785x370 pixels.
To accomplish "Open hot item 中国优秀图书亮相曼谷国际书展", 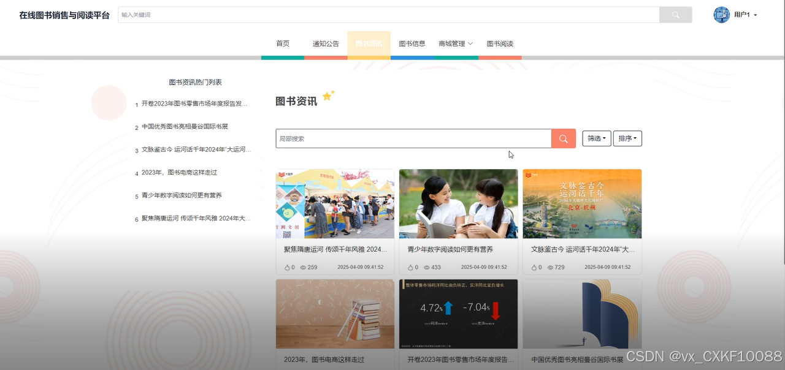I will [x=185, y=126].
